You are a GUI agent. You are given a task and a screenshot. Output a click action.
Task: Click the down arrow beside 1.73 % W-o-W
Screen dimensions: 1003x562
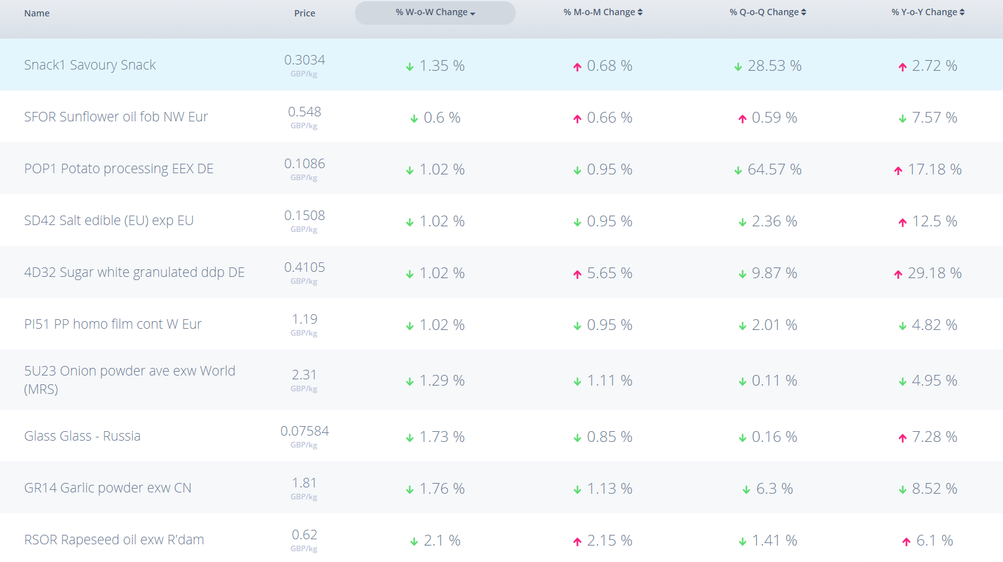tap(409, 438)
